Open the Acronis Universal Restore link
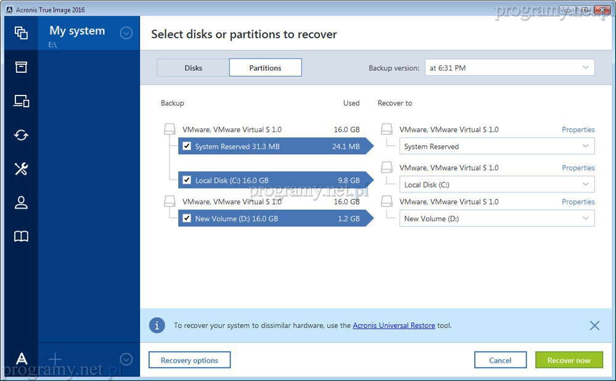 pyautogui.click(x=393, y=326)
